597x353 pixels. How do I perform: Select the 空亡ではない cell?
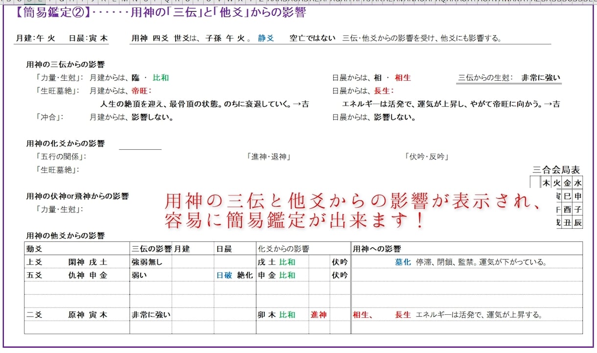(x=312, y=38)
